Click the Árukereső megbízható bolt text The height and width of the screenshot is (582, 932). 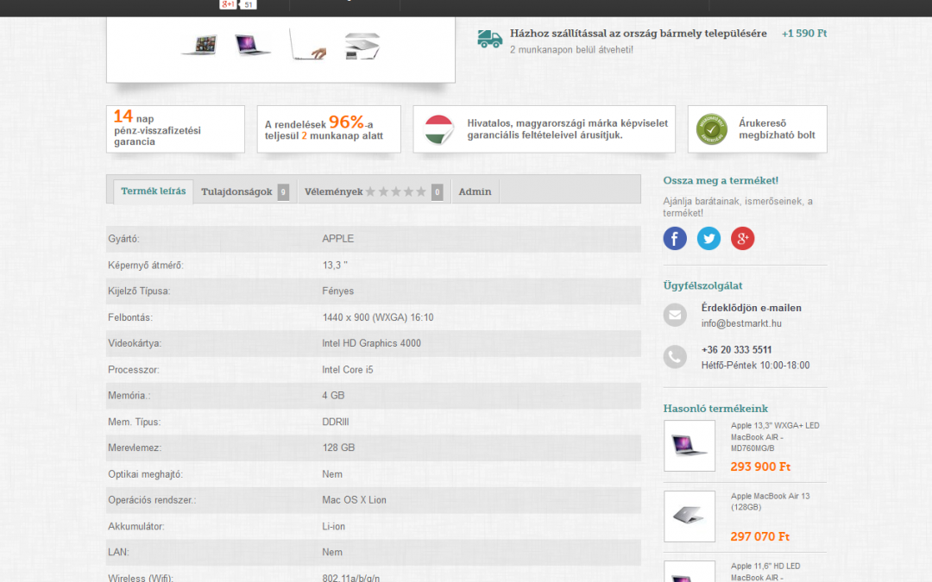click(777, 128)
